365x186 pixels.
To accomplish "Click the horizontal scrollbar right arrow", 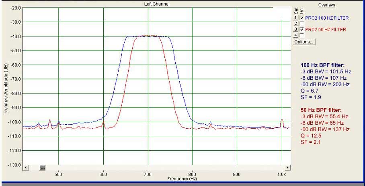I will (288, 168).
